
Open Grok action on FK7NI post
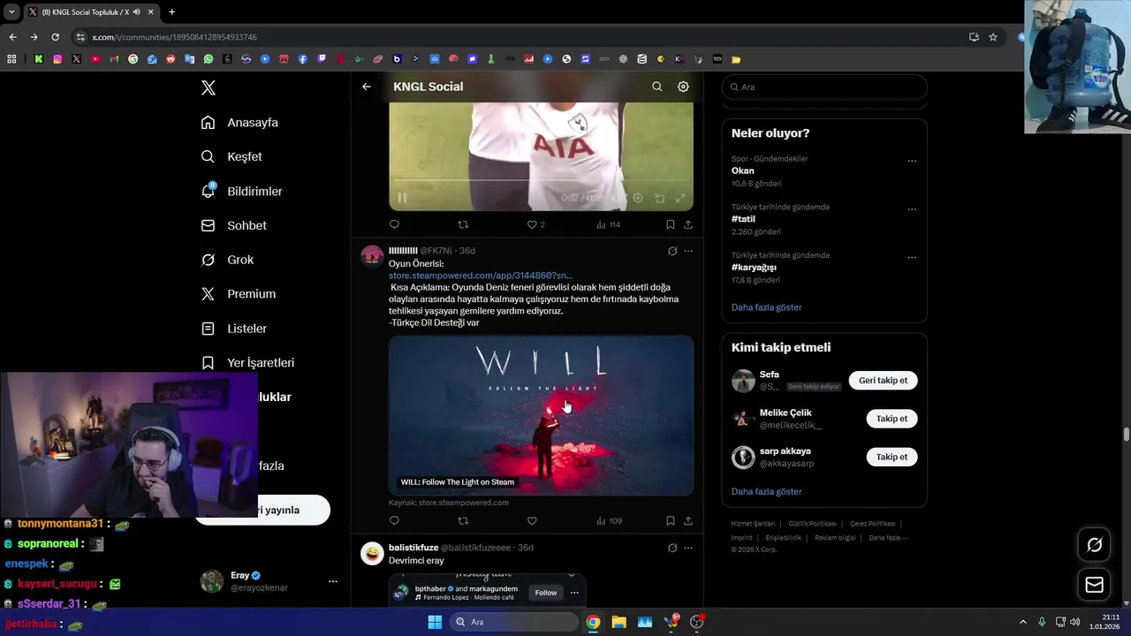pos(672,251)
